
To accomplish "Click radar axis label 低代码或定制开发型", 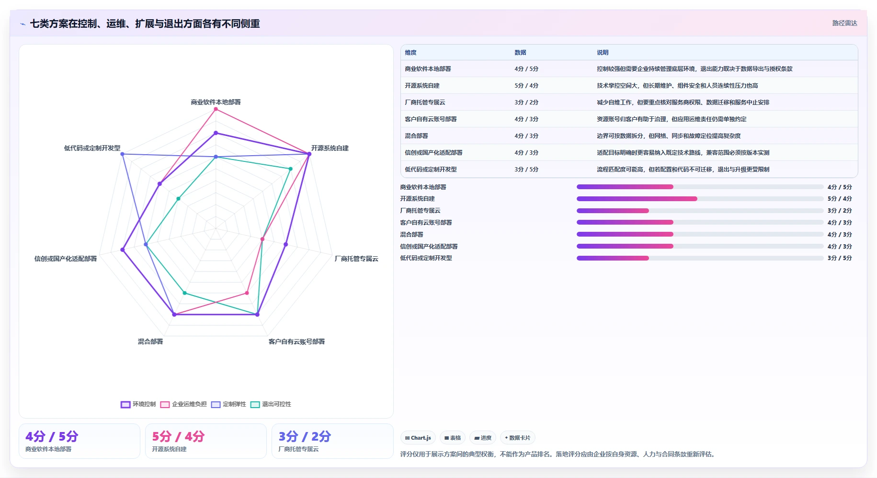I will click(x=92, y=148).
